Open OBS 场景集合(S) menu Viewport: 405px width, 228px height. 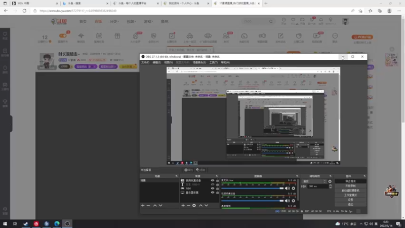click(x=199, y=62)
